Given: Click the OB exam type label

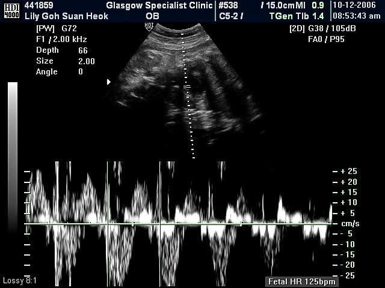Looking at the screenshot, I should [153, 16].
